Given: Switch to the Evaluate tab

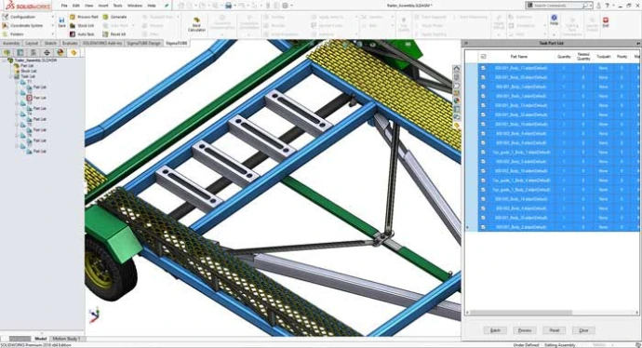Looking at the screenshot, I should [x=70, y=43].
